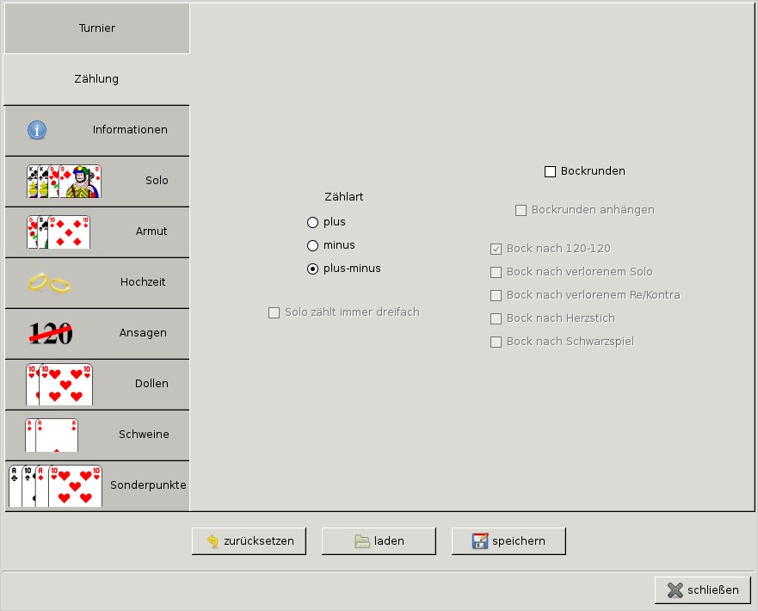Click the laden button
This screenshot has height=611, width=758.
coord(379,541)
